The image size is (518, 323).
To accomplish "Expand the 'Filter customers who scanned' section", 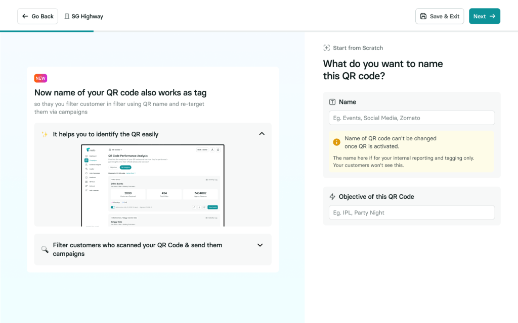I will (260, 245).
